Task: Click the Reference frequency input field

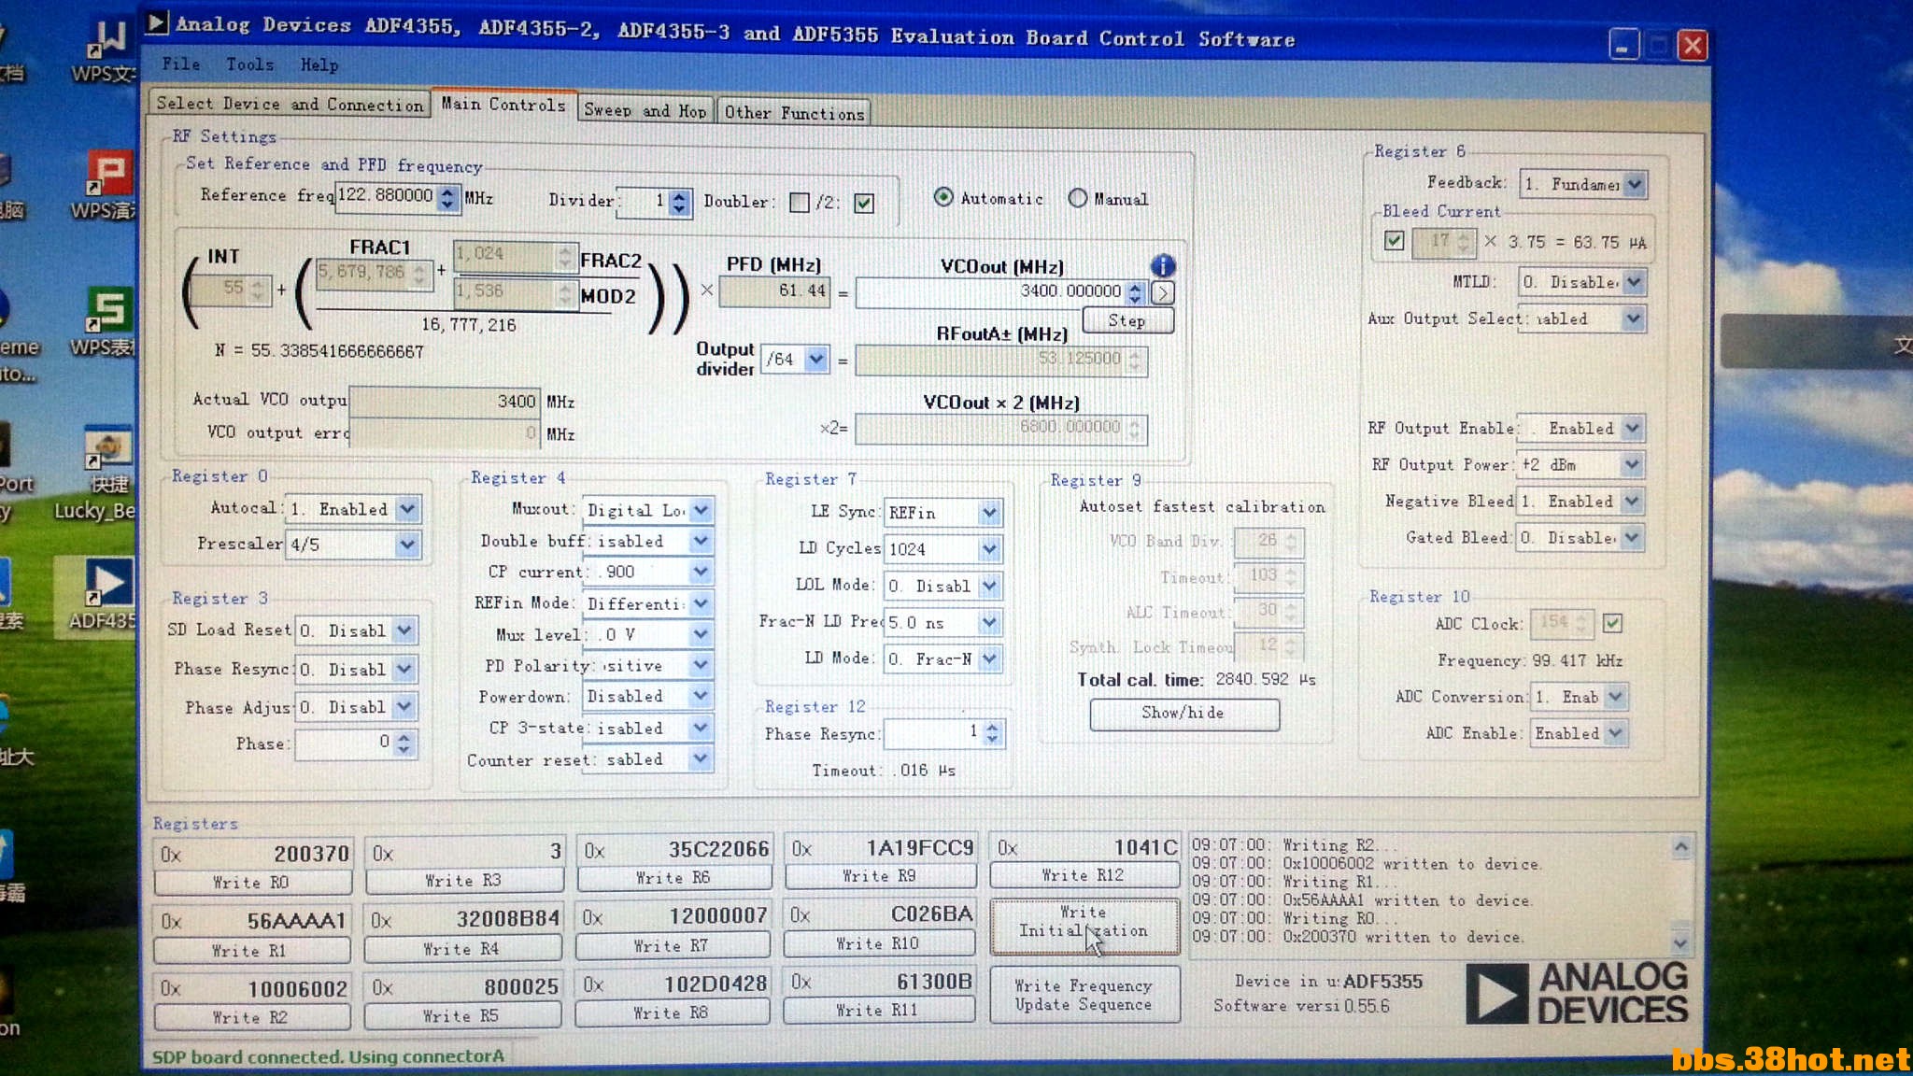Action: [x=387, y=196]
